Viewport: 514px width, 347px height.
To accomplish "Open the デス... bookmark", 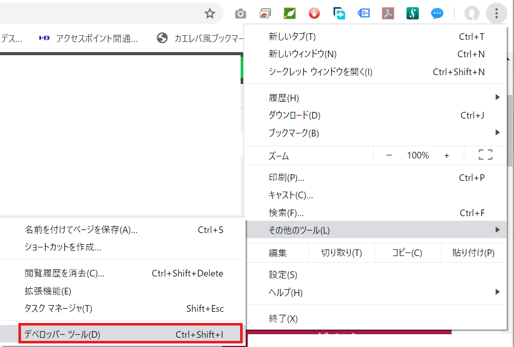I will click(12, 38).
